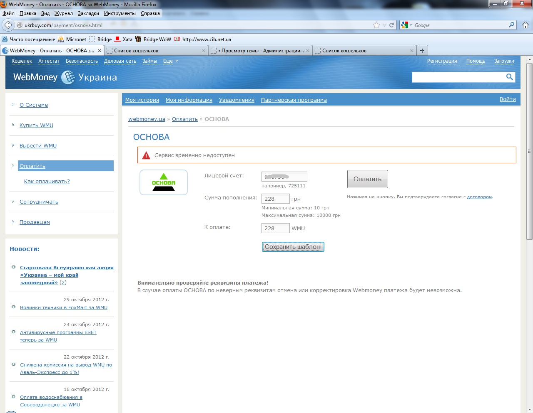Click the Firefox home icon

pos(526,25)
